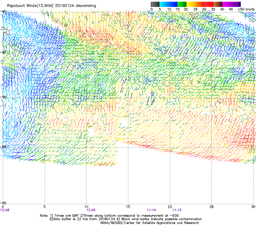Click the purple '12:49' timestamp
This screenshot has height=225, width=256.
tap(91, 210)
